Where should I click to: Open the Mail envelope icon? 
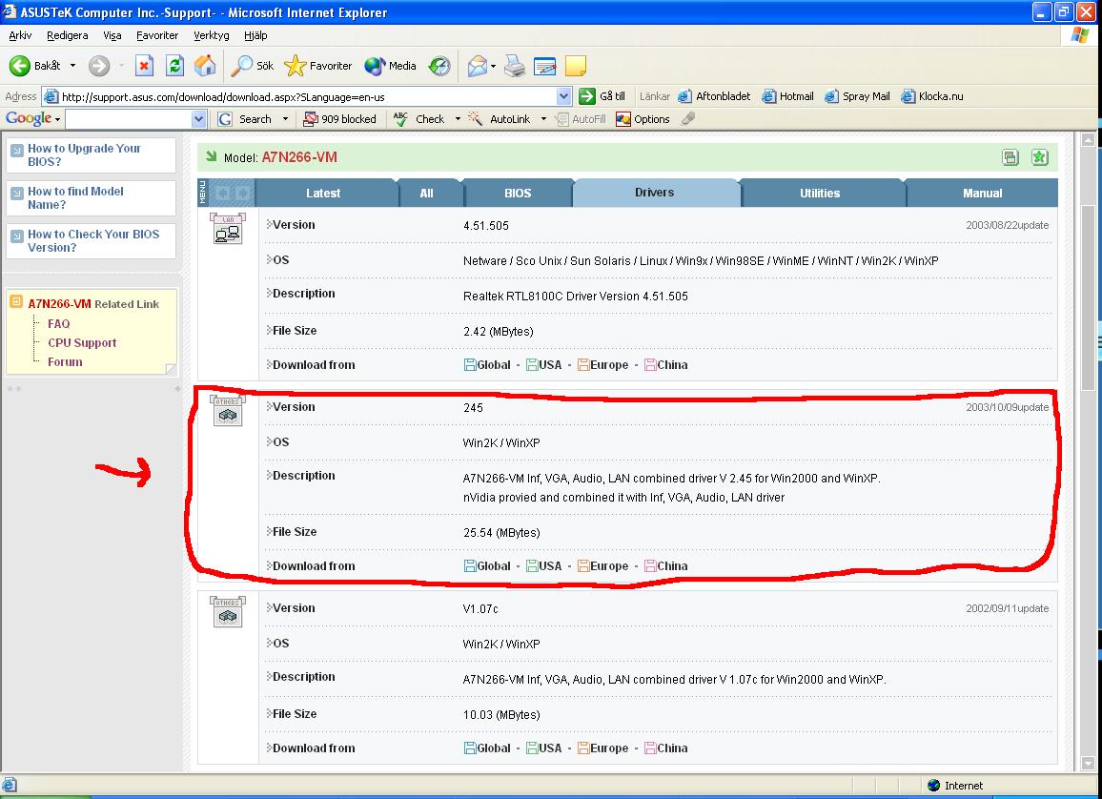pyautogui.click(x=478, y=66)
